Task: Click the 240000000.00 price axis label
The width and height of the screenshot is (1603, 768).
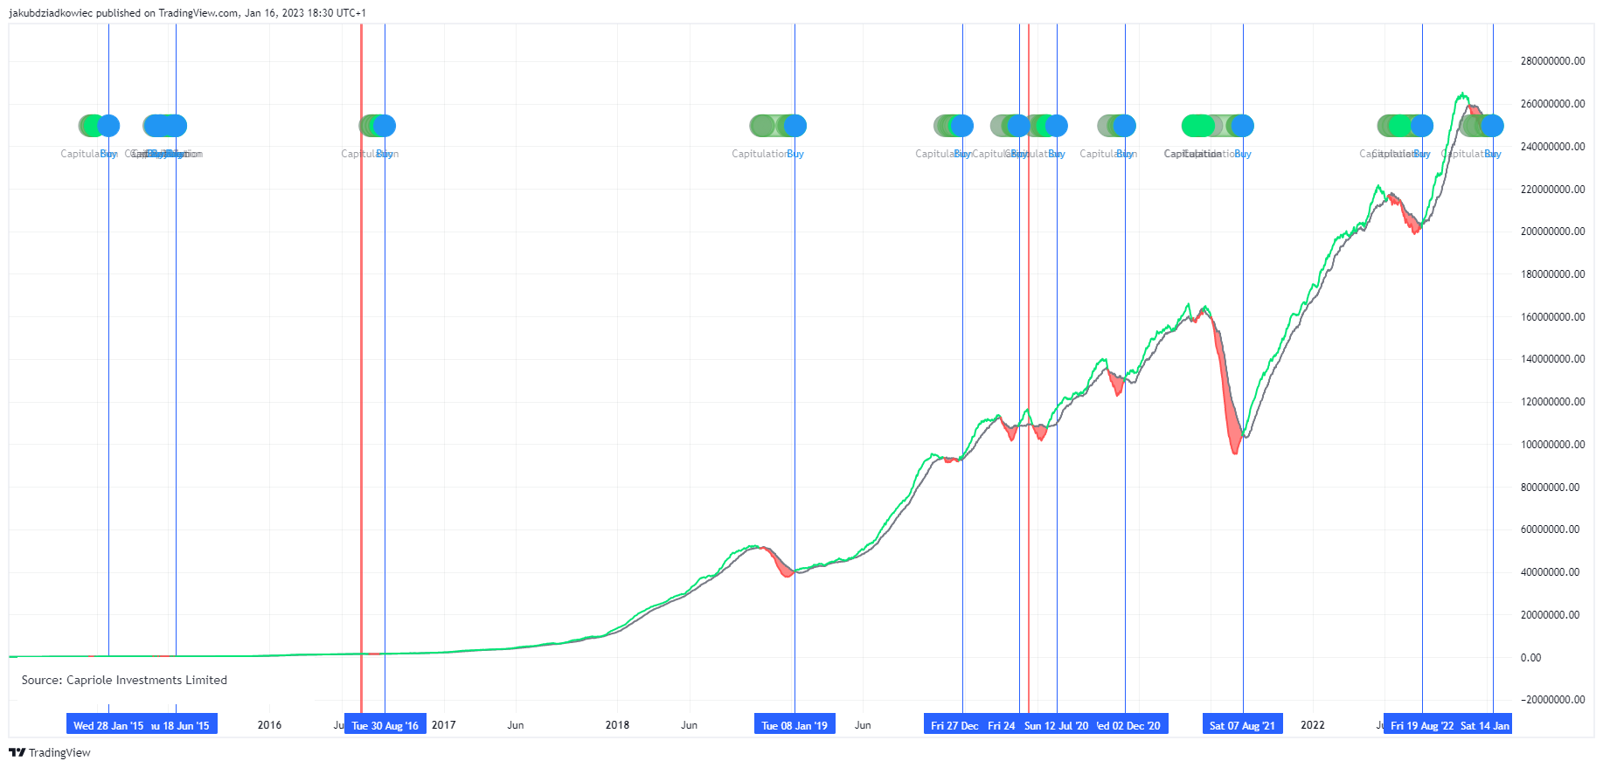Action: click(x=1552, y=147)
